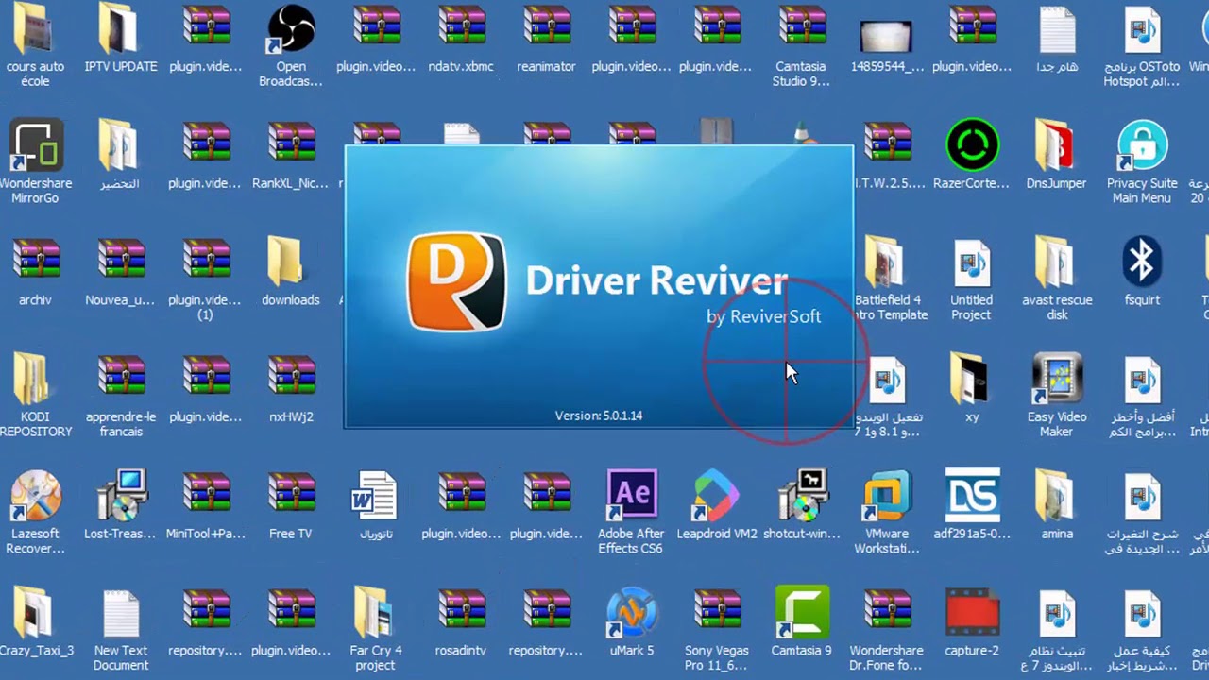Click the 'Version: 5.0.1.14' splash text
1209x680 pixels.
click(x=599, y=416)
